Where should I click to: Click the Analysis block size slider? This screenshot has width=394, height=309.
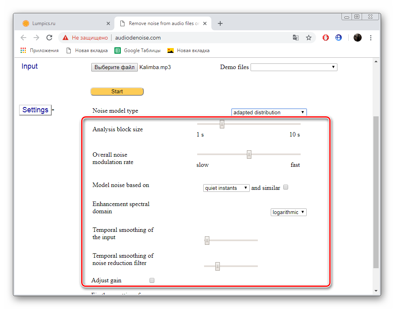tap(222, 124)
